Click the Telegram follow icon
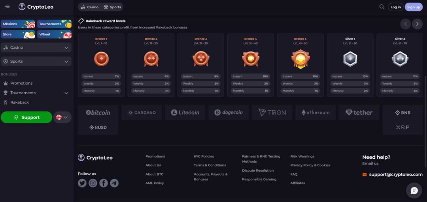Image resolution: width=427 pixels, height=202 pixels. pyautogui.click(x=114, y=183)
